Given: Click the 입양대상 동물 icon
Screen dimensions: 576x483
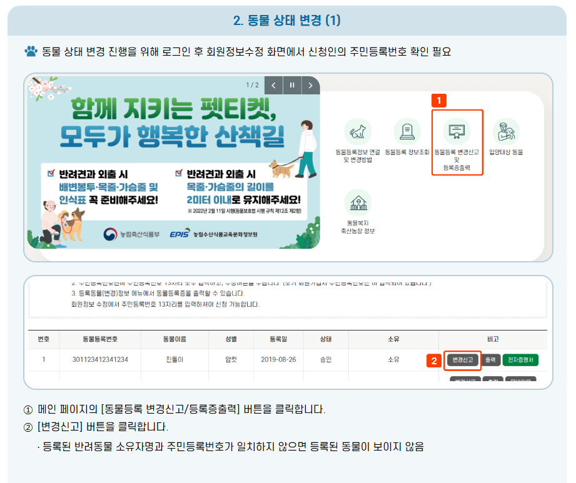Looking at the screenshot, I should point(507,133).
